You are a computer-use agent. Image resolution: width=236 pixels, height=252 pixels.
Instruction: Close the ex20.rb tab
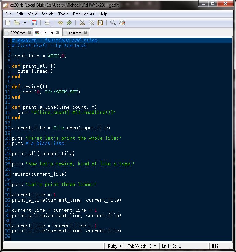(x=58, y=33)
